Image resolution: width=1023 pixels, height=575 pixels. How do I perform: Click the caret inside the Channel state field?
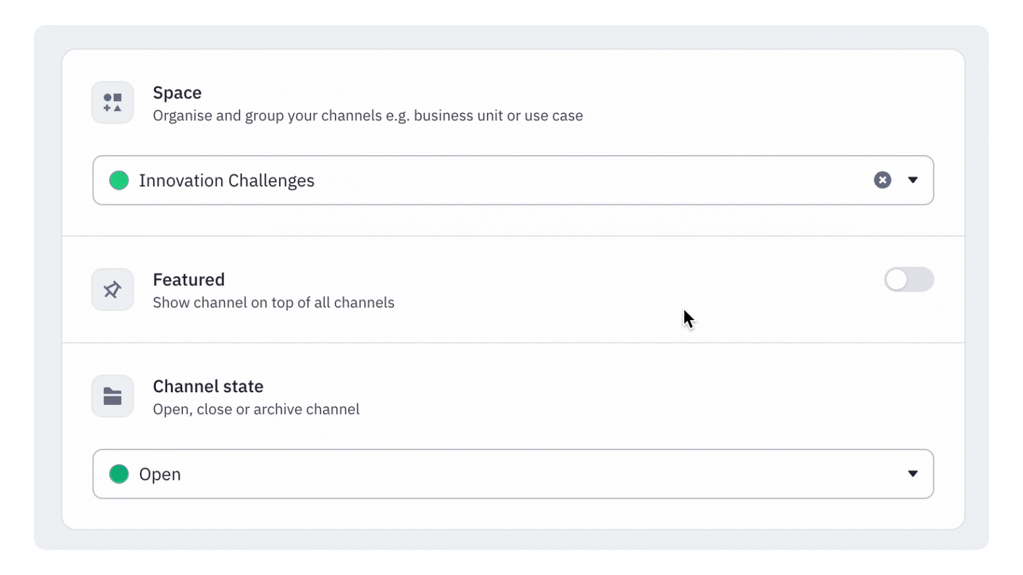point(913,473)
